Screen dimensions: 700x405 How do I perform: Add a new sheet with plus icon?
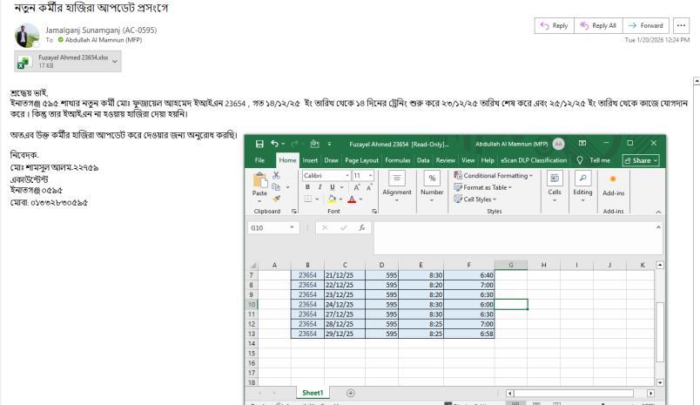pos(351,393)
